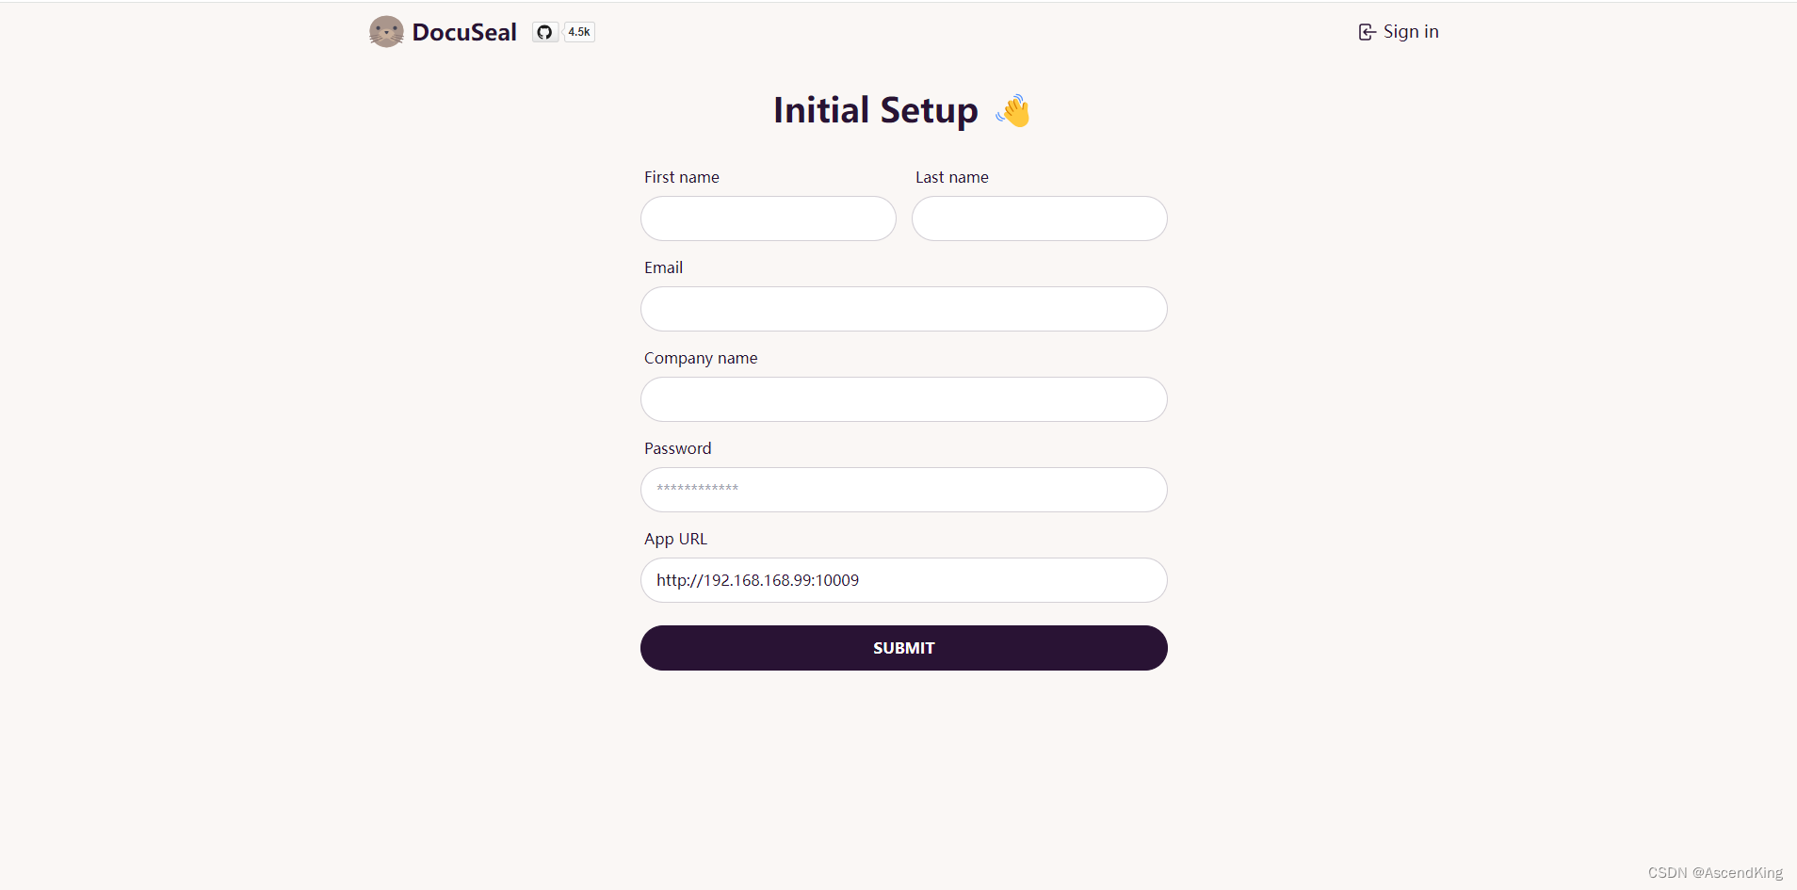Focus the Last name input field
The height and width of the screenshot is (890, 1797).
click(x=1040, y=218)
